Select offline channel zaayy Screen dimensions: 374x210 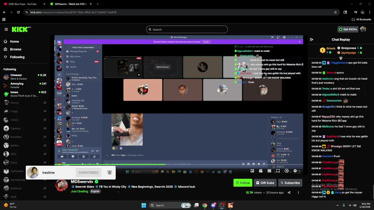[25, 120]
